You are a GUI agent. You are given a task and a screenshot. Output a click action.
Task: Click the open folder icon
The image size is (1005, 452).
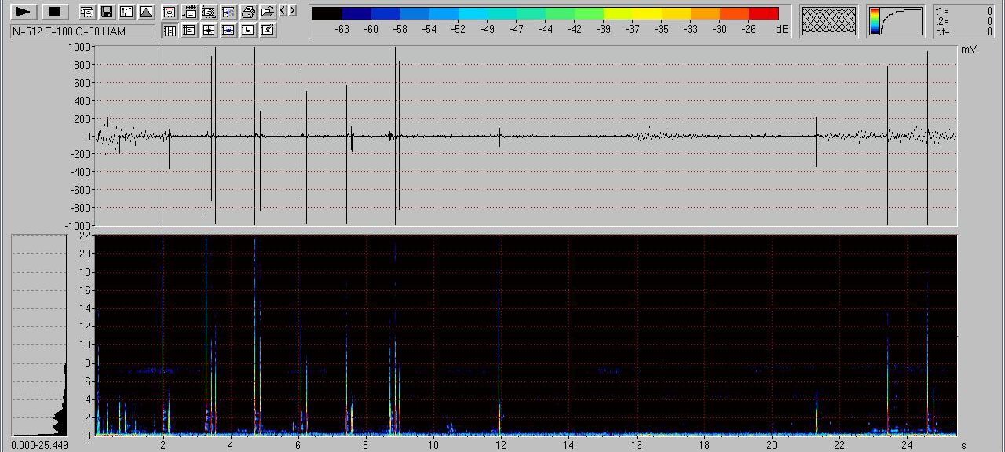[268, 12]
